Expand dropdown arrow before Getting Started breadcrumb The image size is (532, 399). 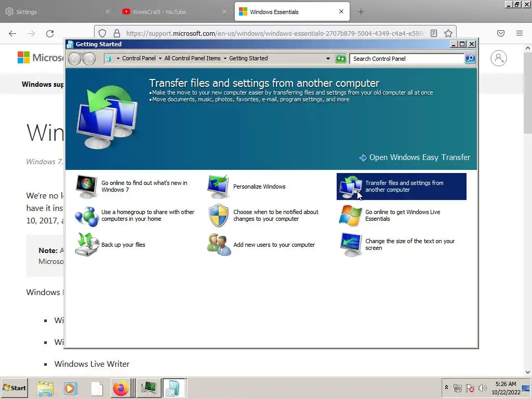[x=225, y=59]
